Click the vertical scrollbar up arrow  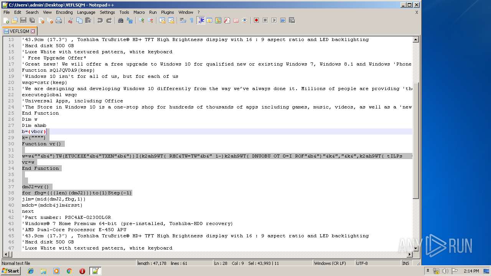coord(416,39)
